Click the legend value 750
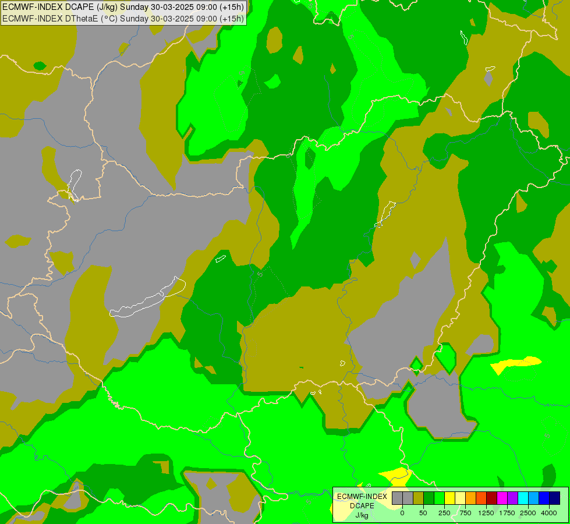 (465, 513)
